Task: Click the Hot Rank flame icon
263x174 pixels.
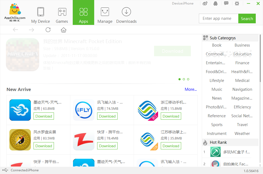Action: [x=205, y=142]
